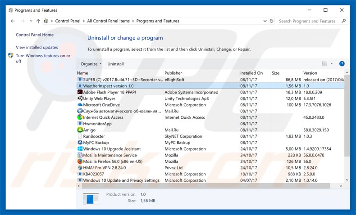Sort by the Installed On column header
The image size is (356, 215).
pos(251,73)
